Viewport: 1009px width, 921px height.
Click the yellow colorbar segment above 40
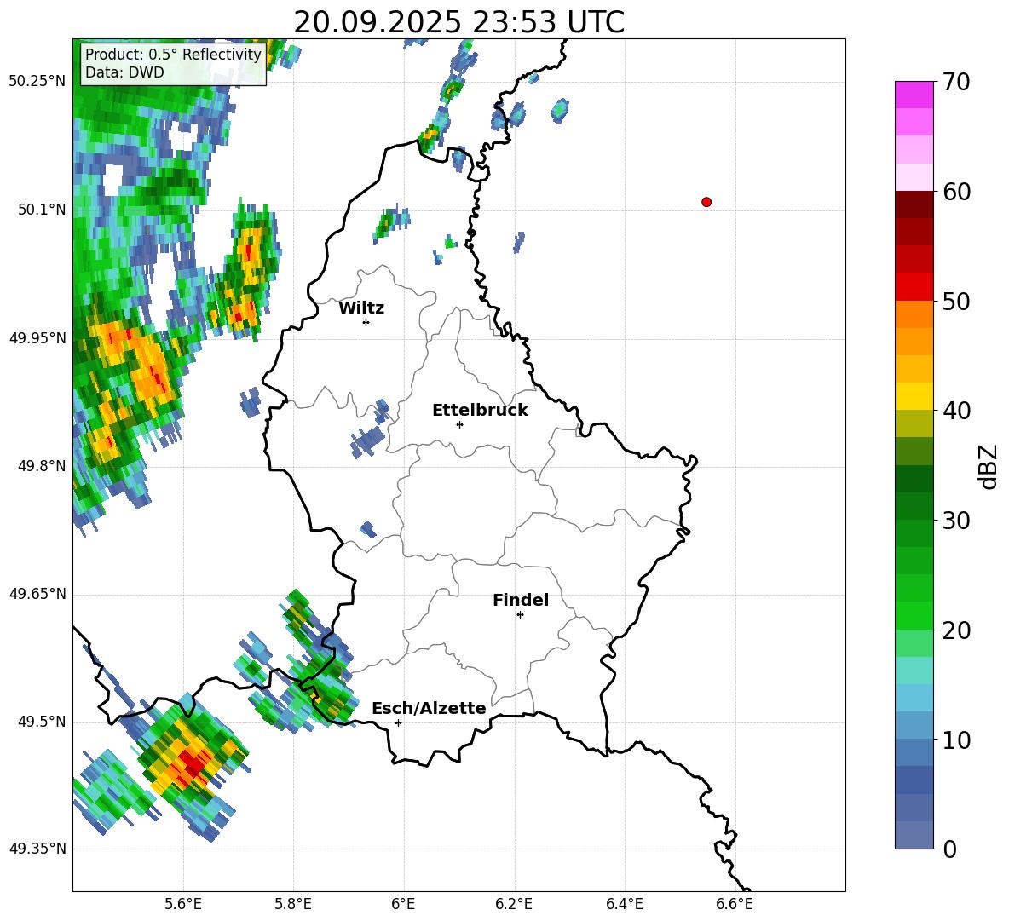click(x=914, y=397)
